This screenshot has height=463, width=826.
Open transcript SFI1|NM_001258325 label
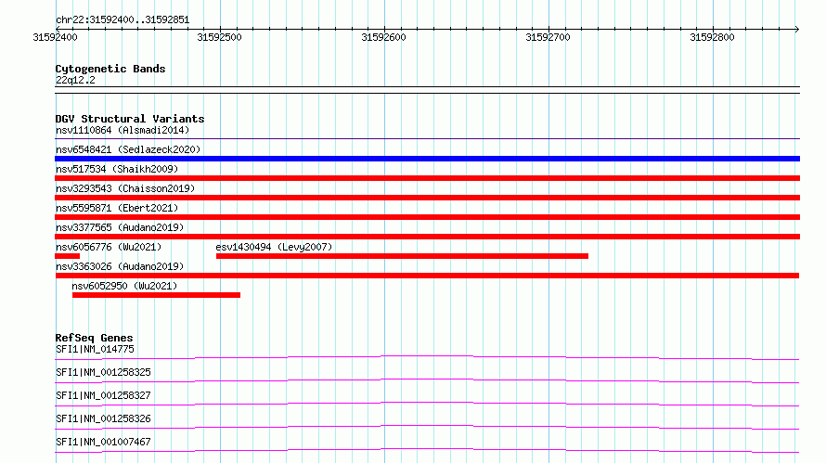click(x=103, y=372)
